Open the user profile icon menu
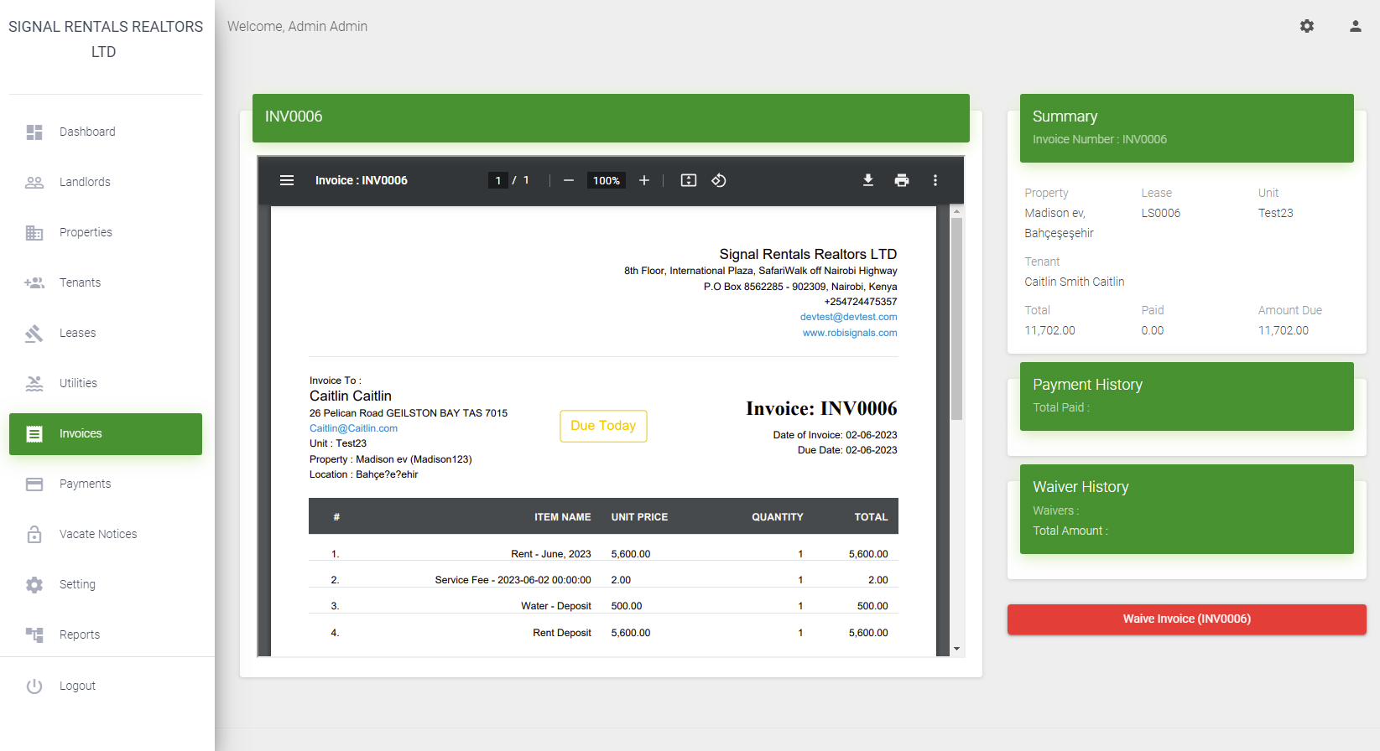The height and width of the screenshot is (751, 1380). [x=1355, y=26]
